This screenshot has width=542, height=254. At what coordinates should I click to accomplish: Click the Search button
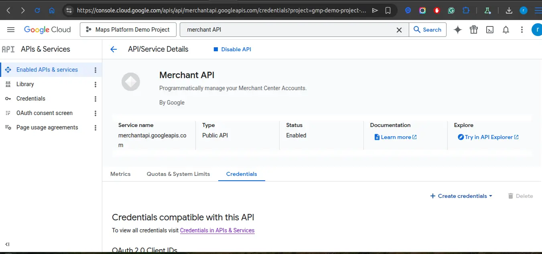click(428, 30)
